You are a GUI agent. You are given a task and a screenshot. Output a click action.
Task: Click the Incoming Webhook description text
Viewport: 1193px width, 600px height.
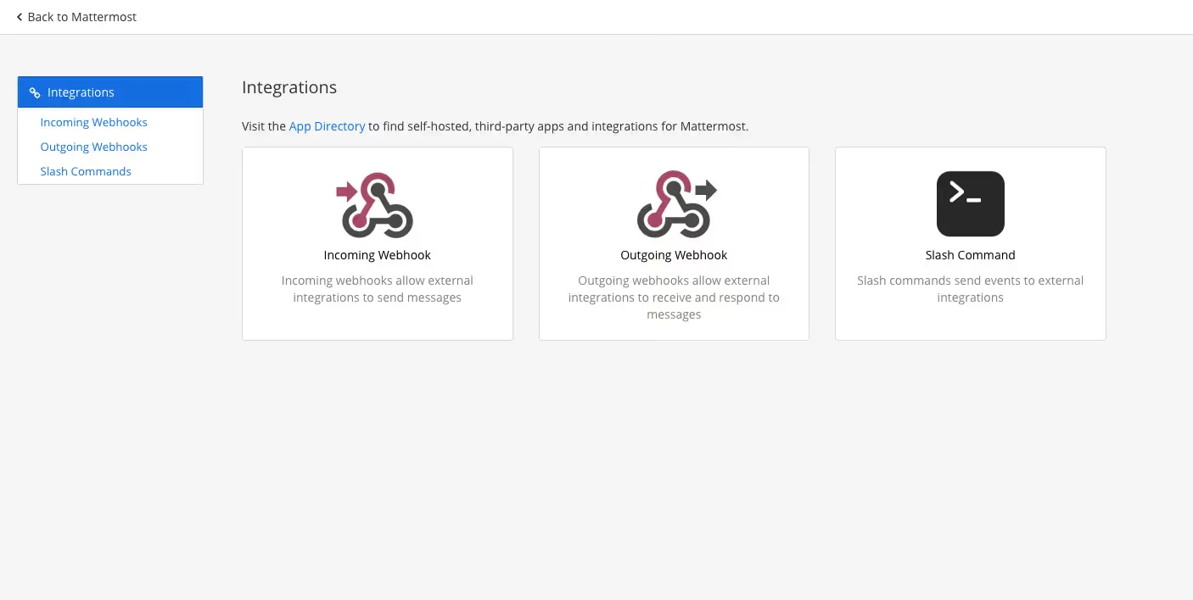(377, 289)
